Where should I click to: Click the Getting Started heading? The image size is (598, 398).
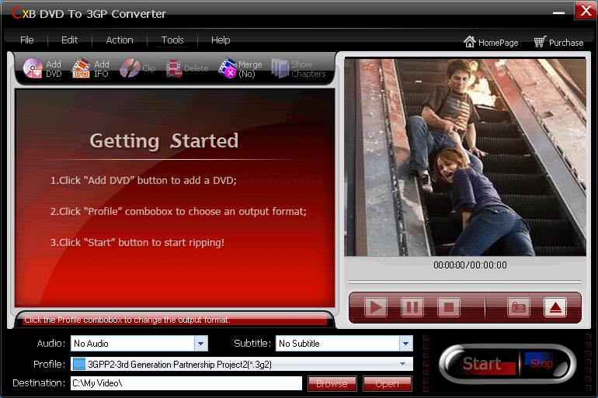coord(164,141)
